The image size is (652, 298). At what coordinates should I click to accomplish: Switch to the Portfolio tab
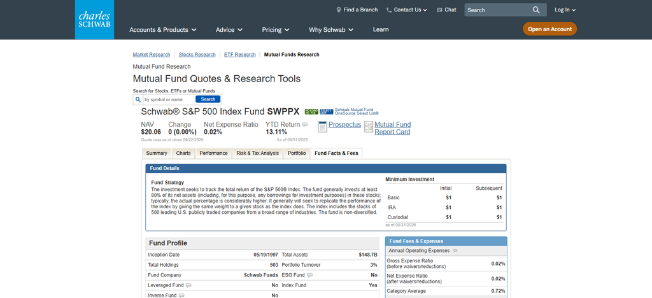pyautogui.click(x=297, y=153)
